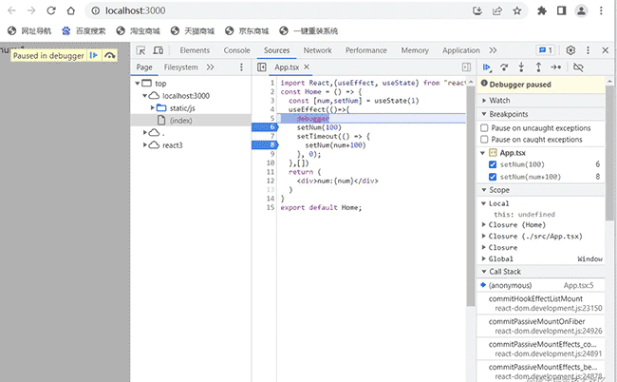Step out of current function
The width and height of the screenshot is (617, 382).
[538, 67]
